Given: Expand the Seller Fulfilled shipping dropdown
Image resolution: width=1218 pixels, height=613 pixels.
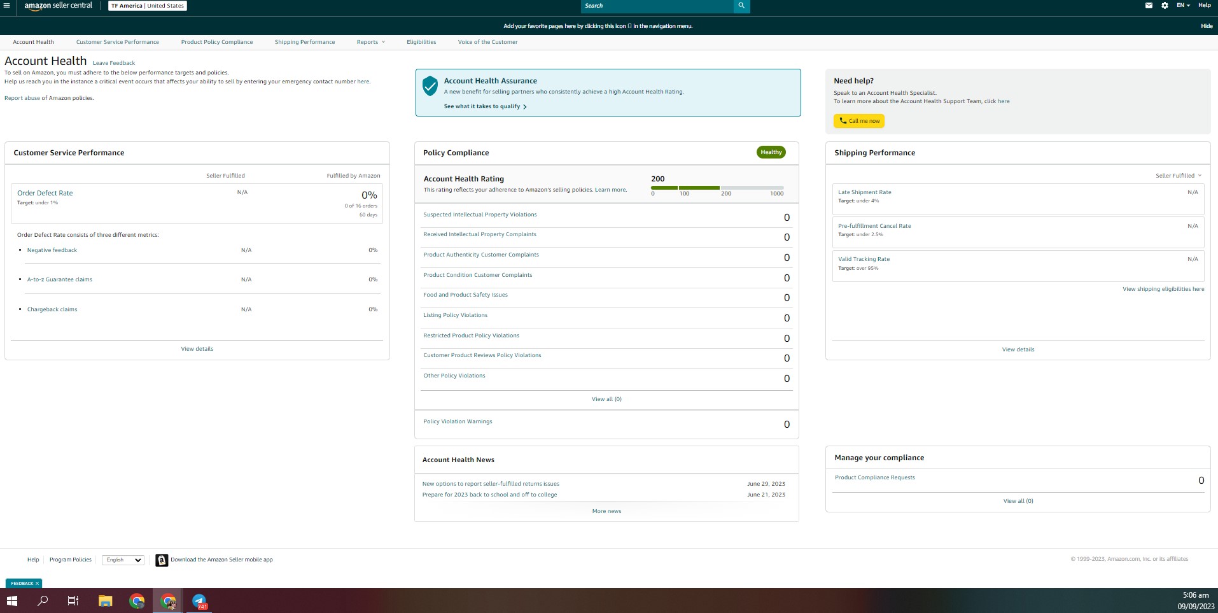Looking at the screenshot, I should [1179, 176].
